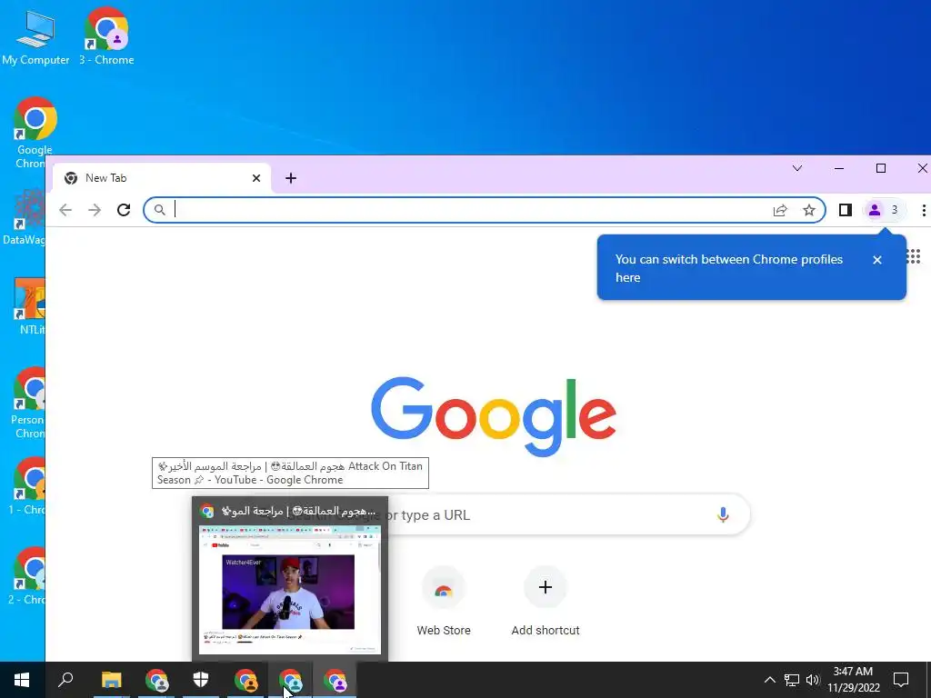931x698 pixels.
Task: Share this page icon in address bar
Action: coord(780,210)
